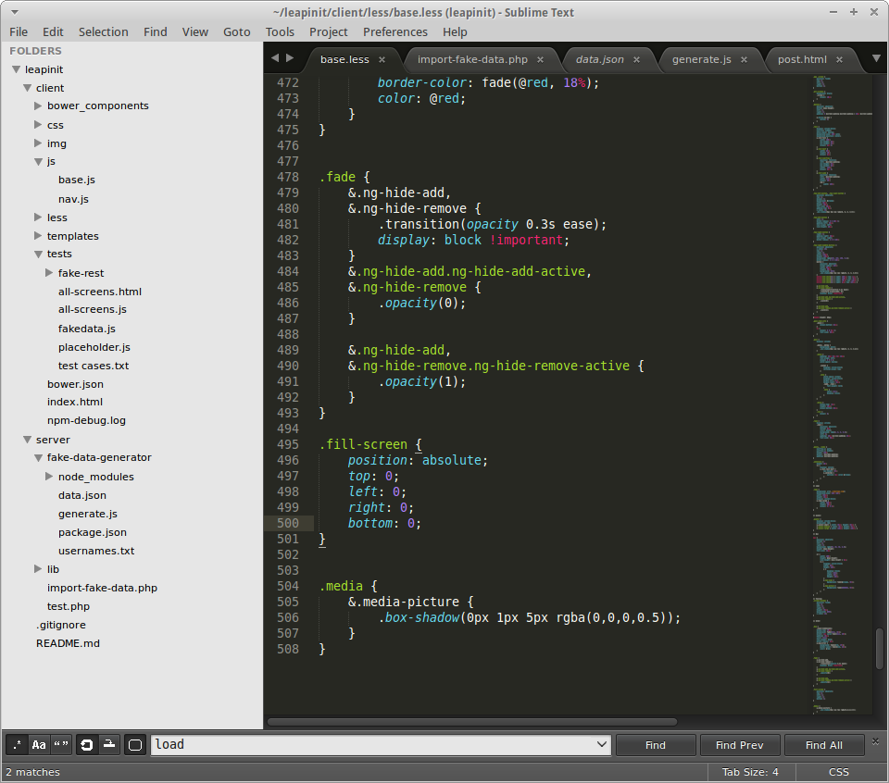Expand the bower_components folder
The image size is (889, 783).
[x=38, y=106]
